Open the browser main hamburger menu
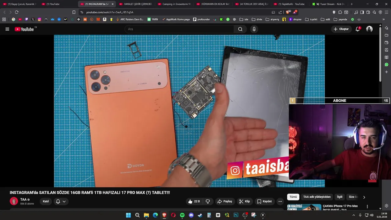Screen dimensions: 391x220 386,12
